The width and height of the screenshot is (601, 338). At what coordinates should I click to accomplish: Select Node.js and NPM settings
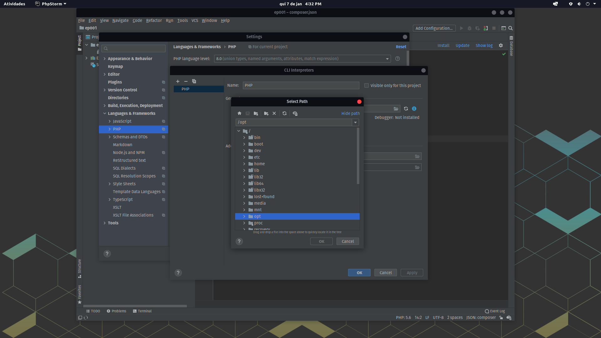coord(129,152)
